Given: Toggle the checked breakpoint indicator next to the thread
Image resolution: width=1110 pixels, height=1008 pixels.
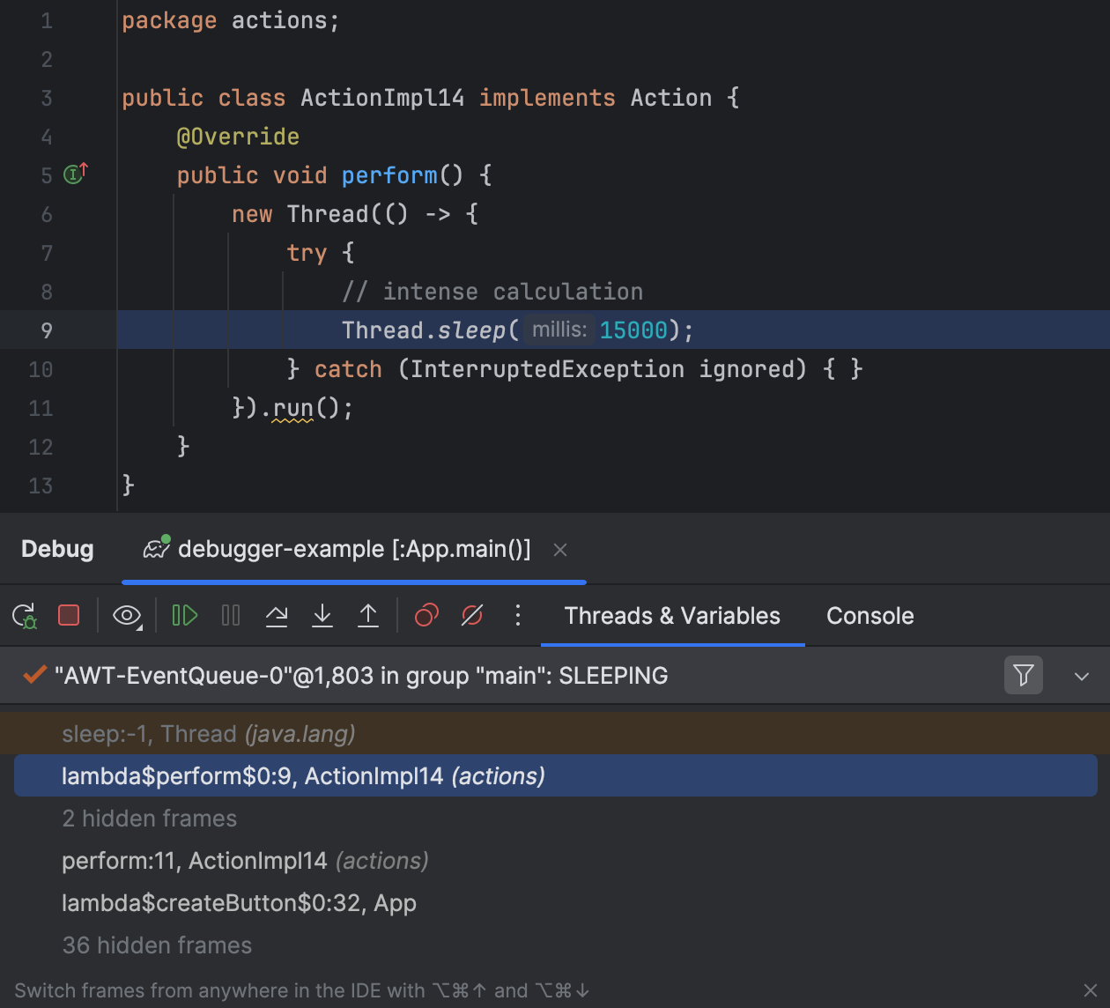Looking at the screenshot, I should (x=33, y=675).
